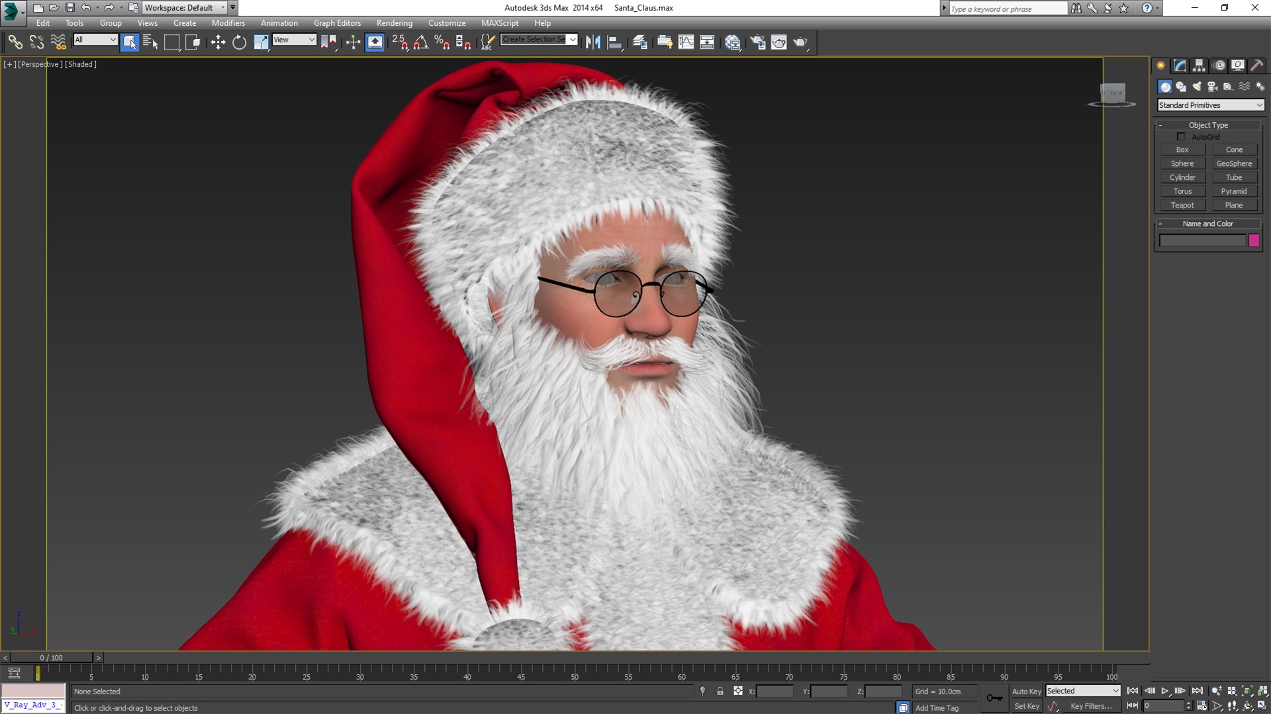
Task: Select the Select and Link tool
Action: point(15,42)
